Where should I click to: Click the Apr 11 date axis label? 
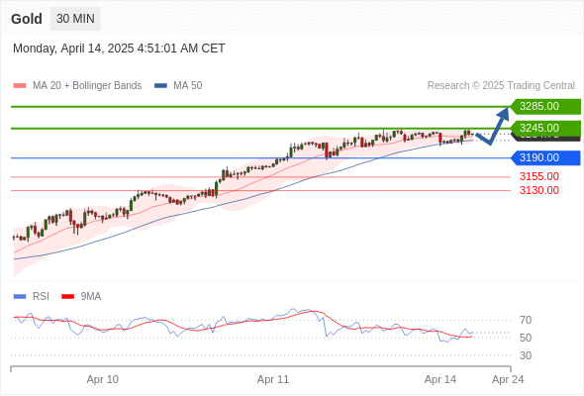(273, 379)
